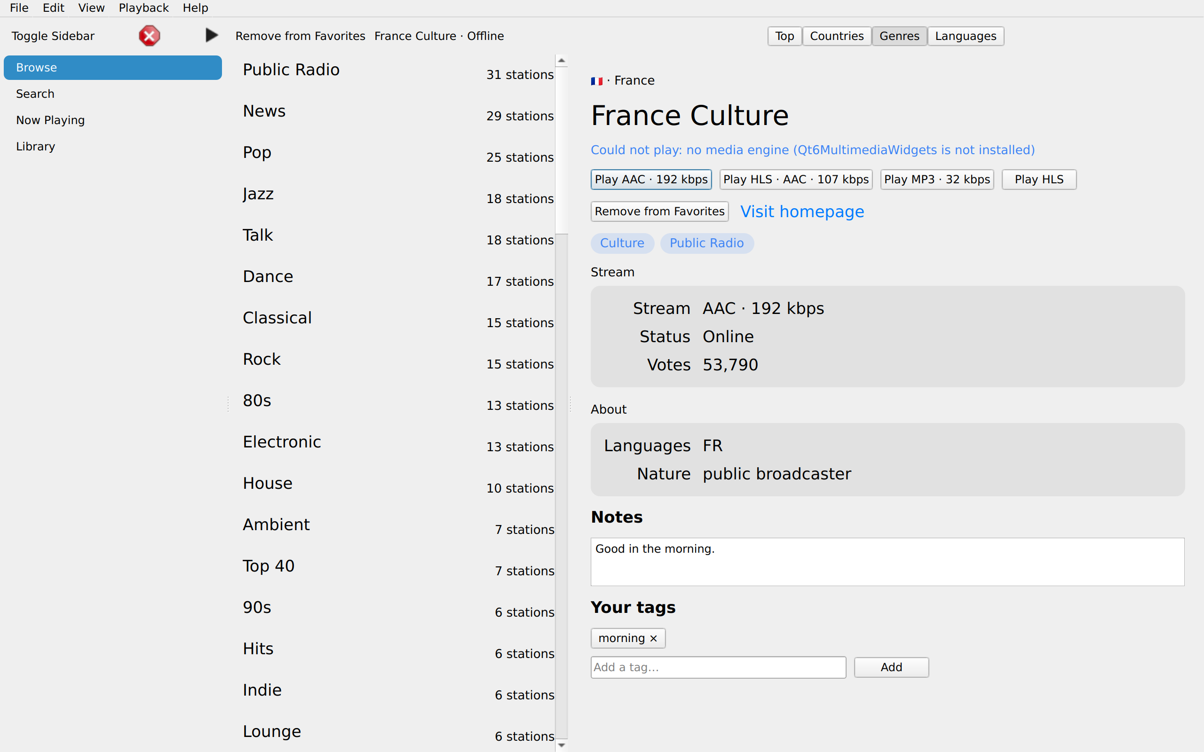The width and height of the screenshot is (1204, 752).
Task: Click the 'Could not play' error message
Action: tap(812, 150)
